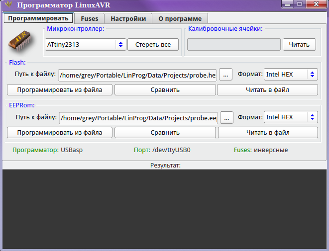Screen dimensions: 329x251
Task: Open the Fuses tab
Action: (90, 19)
